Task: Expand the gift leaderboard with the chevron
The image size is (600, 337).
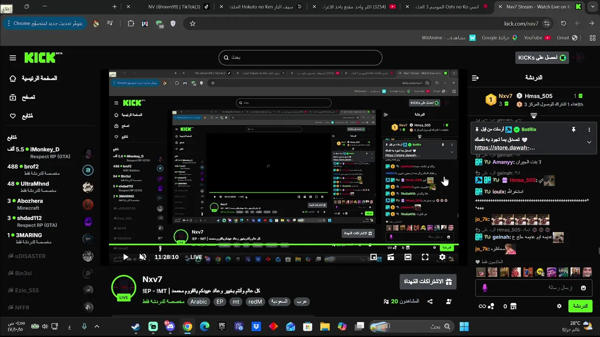Action: pos(533,115)
